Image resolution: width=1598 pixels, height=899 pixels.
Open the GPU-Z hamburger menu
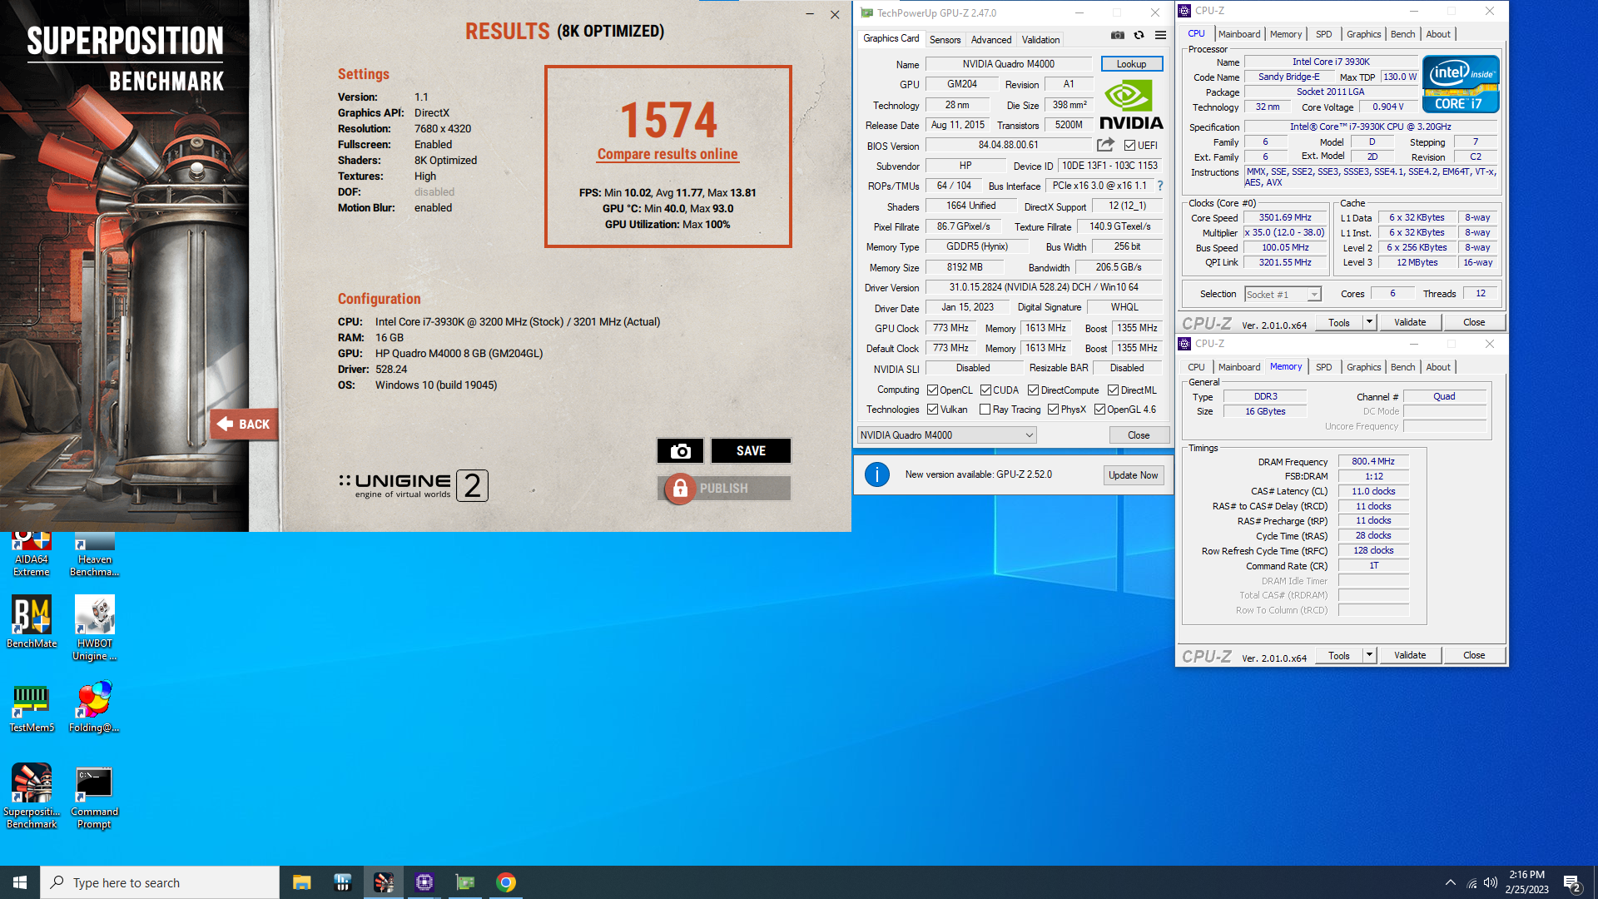click(x=1160, y=35)
